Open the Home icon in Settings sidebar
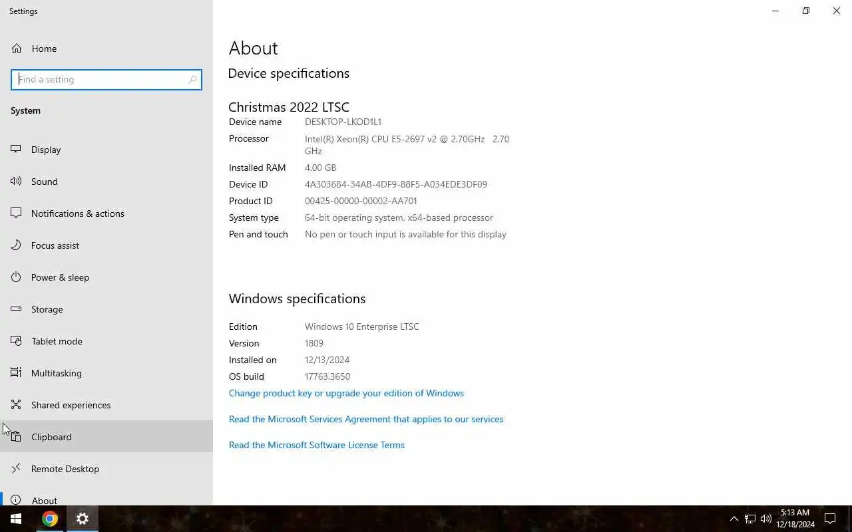Image resolution: width=852 pixels, height=532 pixels. click(x=16, y=49)
